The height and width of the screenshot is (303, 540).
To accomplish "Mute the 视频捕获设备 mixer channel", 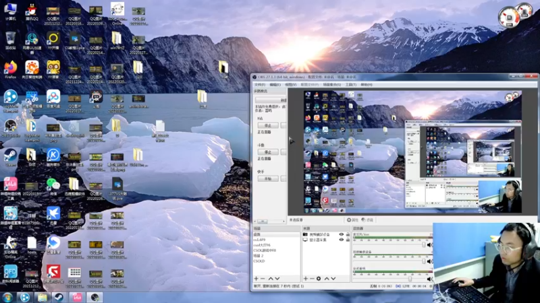I will click(429, 261).
